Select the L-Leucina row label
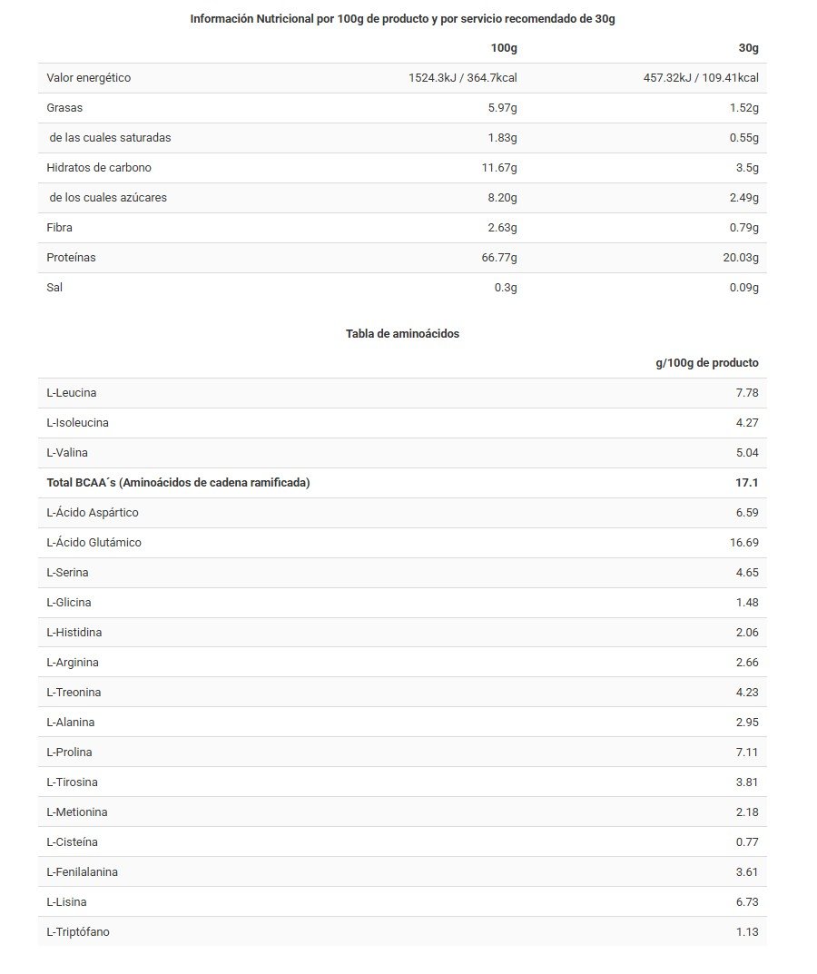This screenshot has width=817, height=974. coord(72,393)
